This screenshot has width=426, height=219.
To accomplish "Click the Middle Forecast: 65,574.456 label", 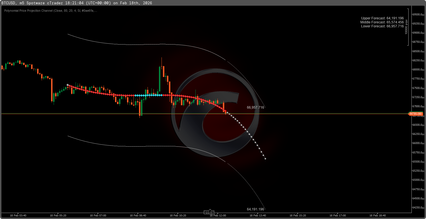I will [x=382, y=22].
